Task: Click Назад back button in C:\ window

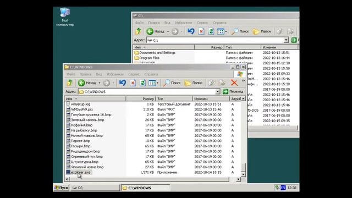Action: click(156, 31)
